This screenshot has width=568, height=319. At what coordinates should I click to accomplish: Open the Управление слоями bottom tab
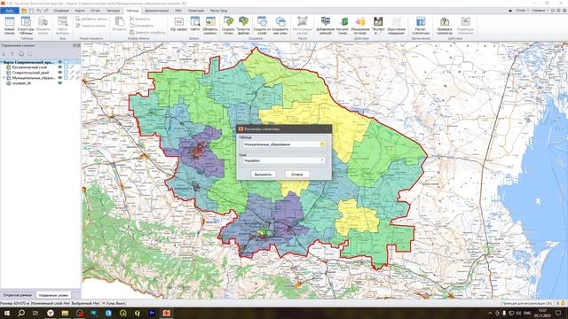click(x=53, y=295)
